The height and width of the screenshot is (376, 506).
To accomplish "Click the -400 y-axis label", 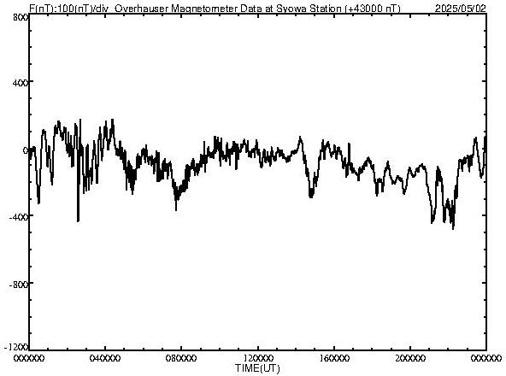I will point(19,217).
